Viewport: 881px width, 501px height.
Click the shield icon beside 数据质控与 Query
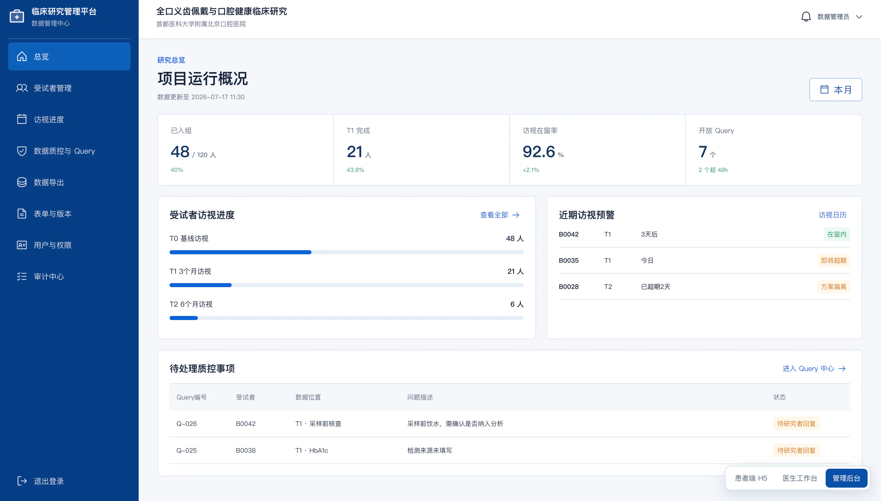tap(22, 151)
